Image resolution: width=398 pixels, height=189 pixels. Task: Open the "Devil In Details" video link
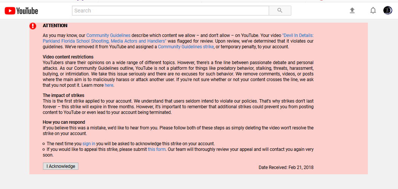click(x=178, y=38)
